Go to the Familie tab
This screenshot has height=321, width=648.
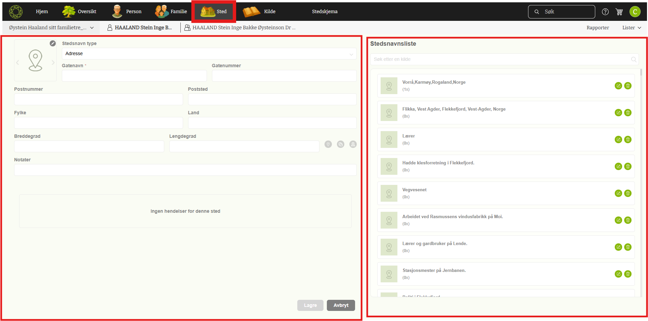tap(171, 11)
